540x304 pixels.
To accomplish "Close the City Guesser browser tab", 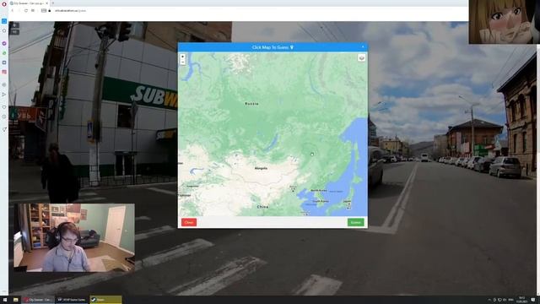I will [47, 3].
